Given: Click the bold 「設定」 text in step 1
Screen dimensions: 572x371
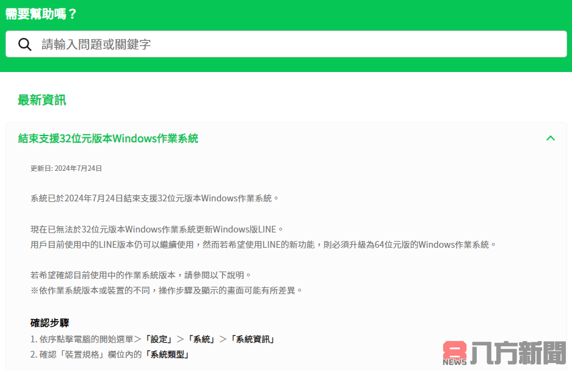Looking at the screenshot, I should pyautogui.click(x=159, y=339).
